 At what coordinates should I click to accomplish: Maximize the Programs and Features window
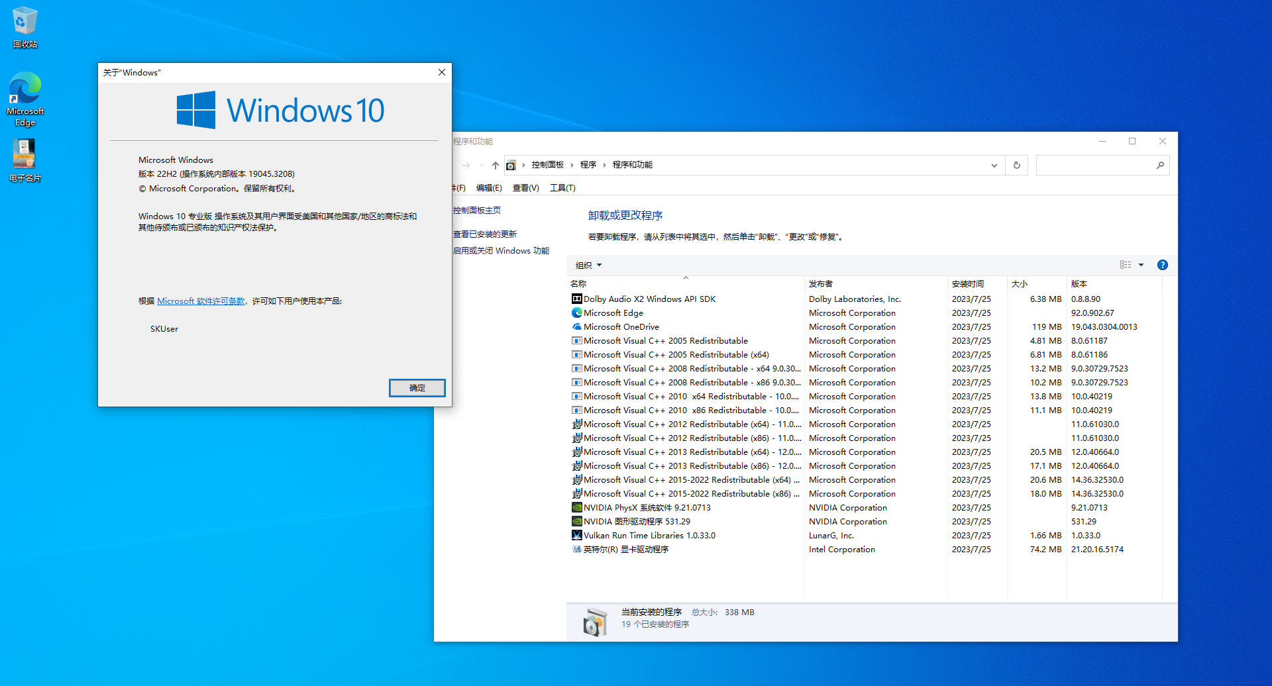(x=1132, y=141)
